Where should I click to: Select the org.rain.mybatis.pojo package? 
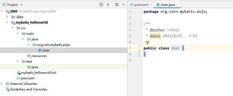[54, 45]
